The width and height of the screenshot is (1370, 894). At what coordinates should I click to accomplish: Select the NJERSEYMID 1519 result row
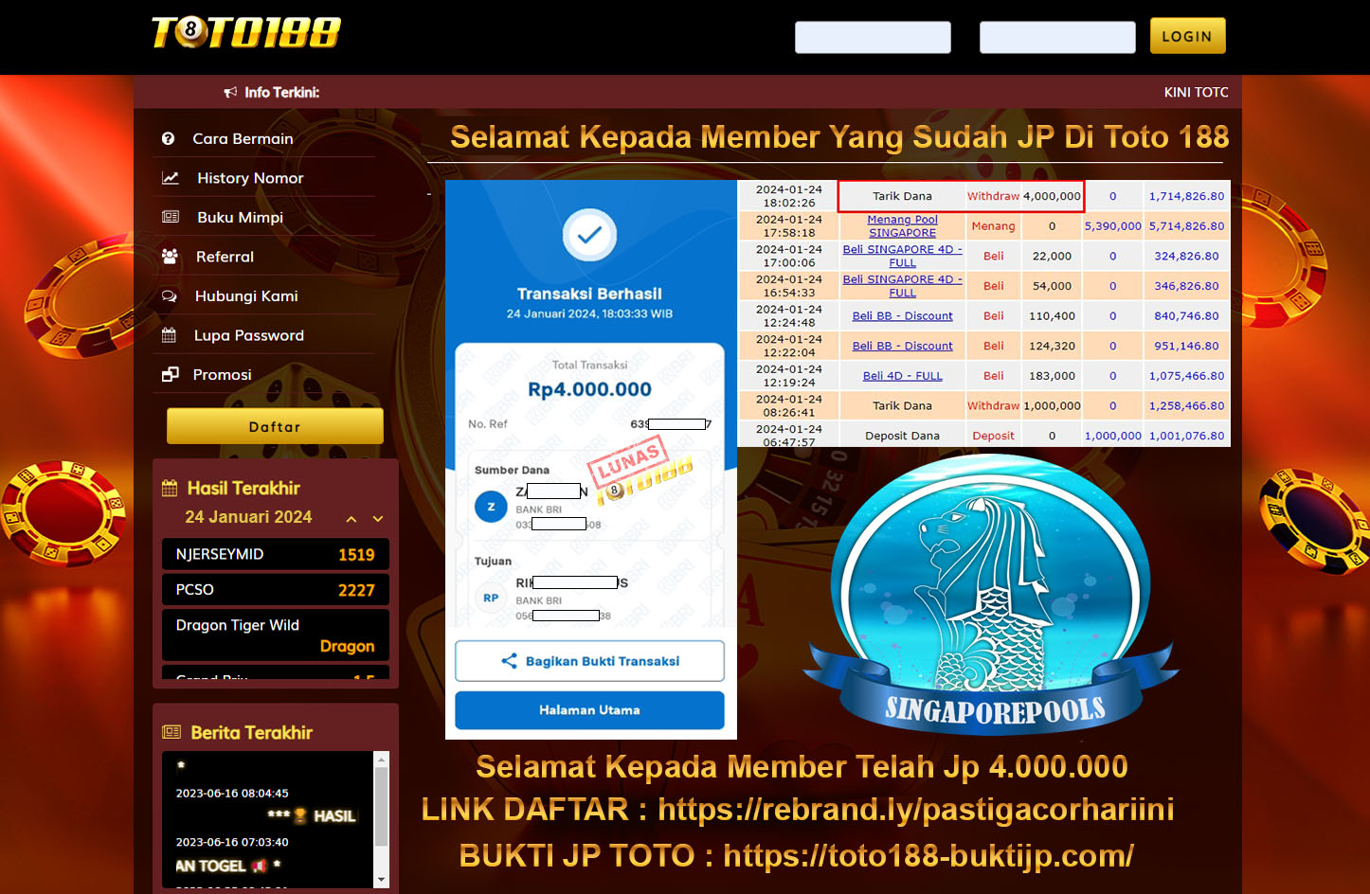pyautogui.click(x=276, y=554)
